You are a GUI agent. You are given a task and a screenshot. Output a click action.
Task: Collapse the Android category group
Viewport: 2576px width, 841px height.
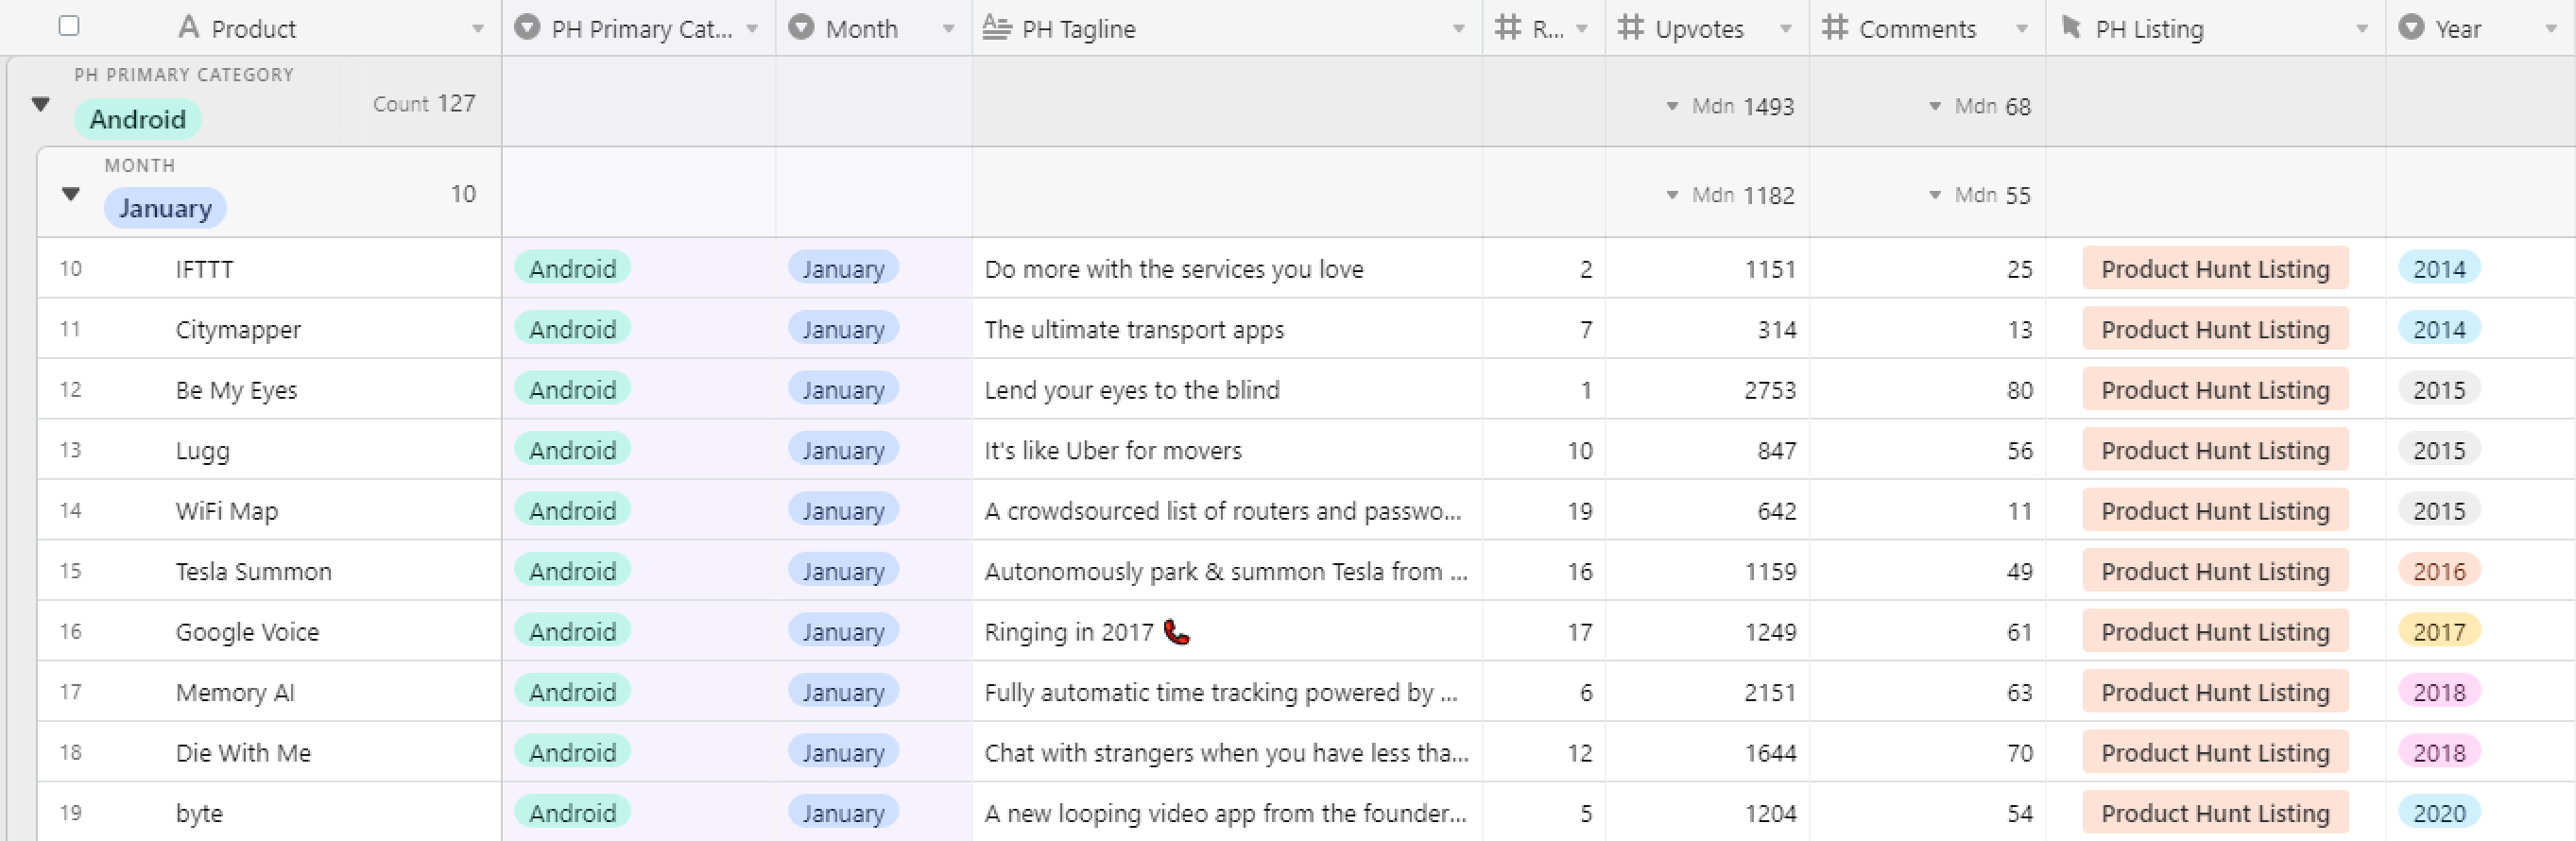(x=41, y=103)
